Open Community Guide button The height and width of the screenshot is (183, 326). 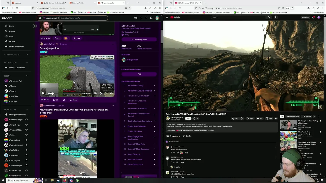pyautogui.click(x=139, y=39)
